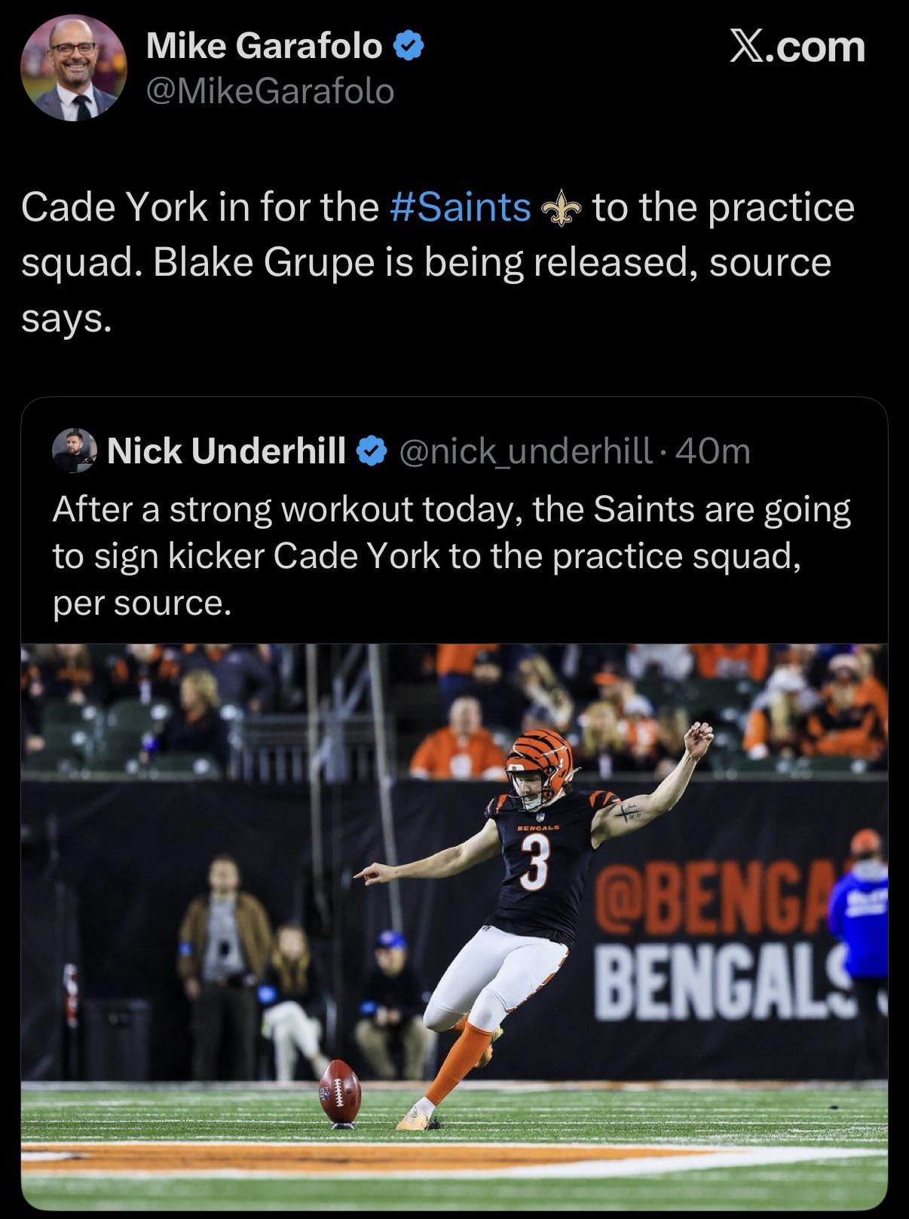
Task: Visit the @nick_underhill handle
Action: click(525, 451)
